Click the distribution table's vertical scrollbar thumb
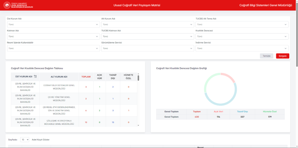Image resolution: width=298 pixels, height=148 pixels. [138, 78]
